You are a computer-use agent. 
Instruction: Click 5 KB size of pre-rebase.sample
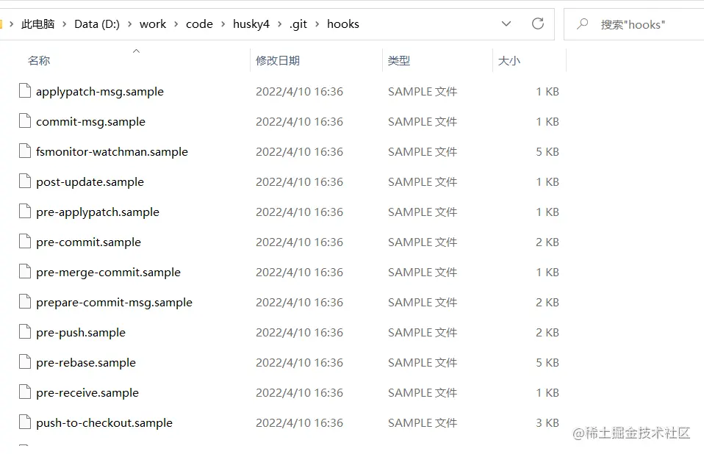point(547,362)
